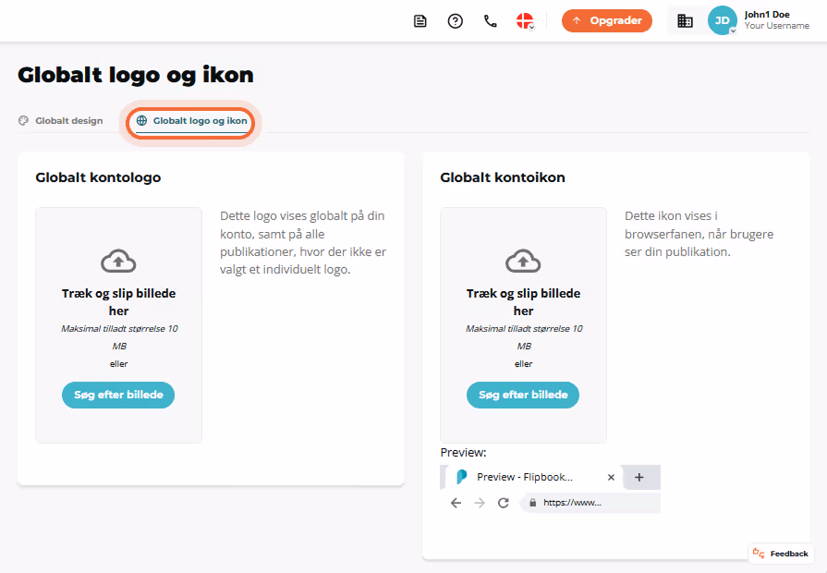The image size is (827, 573).
Task: Click the Globalt kontologo heading
Action: (98, 177)
